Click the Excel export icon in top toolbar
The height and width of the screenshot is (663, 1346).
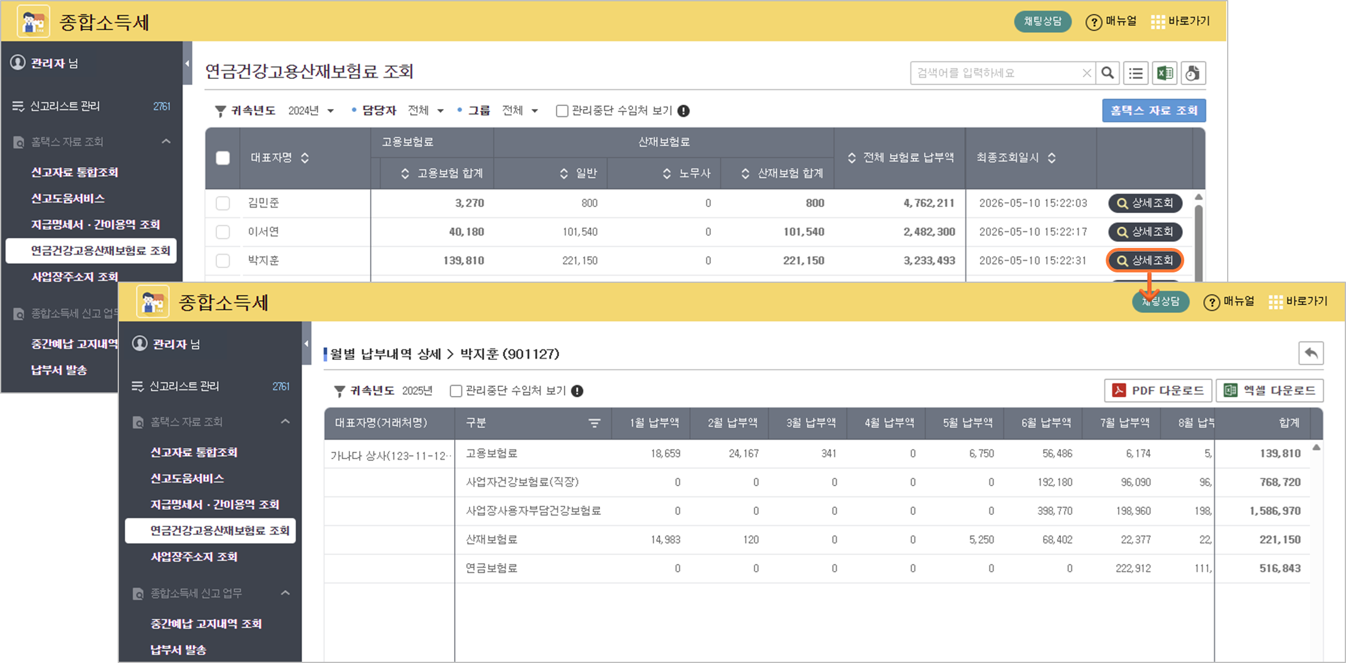[x=1164, y=73]
